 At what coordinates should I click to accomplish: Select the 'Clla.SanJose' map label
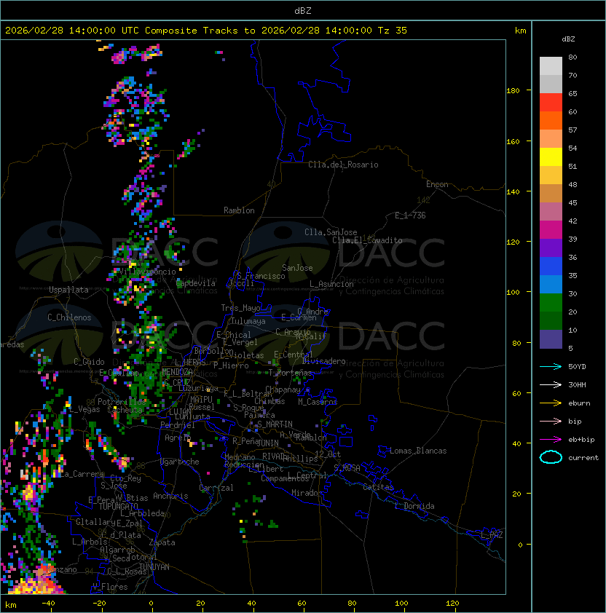(331, 232)
